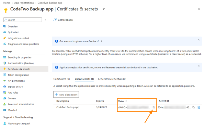Dismiss the application registration info banner
This screenshot has width=204, height=130.
[198, 66]
